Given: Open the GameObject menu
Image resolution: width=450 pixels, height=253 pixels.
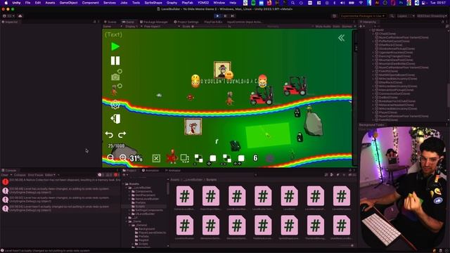Looking at the screenshot, I should (x=68, y=3).
